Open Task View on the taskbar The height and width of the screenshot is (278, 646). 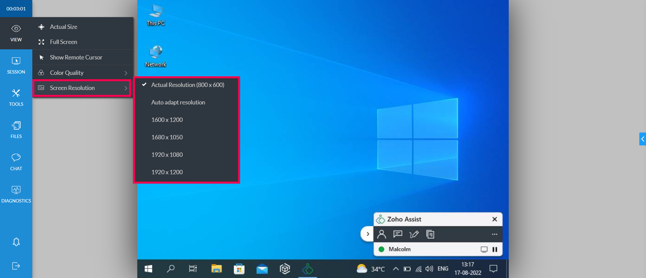click(x=193, y=269)
